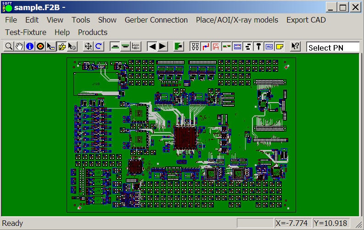Open the File menu
This screenshot has height=230, width=364.
(x=11, y=20)
